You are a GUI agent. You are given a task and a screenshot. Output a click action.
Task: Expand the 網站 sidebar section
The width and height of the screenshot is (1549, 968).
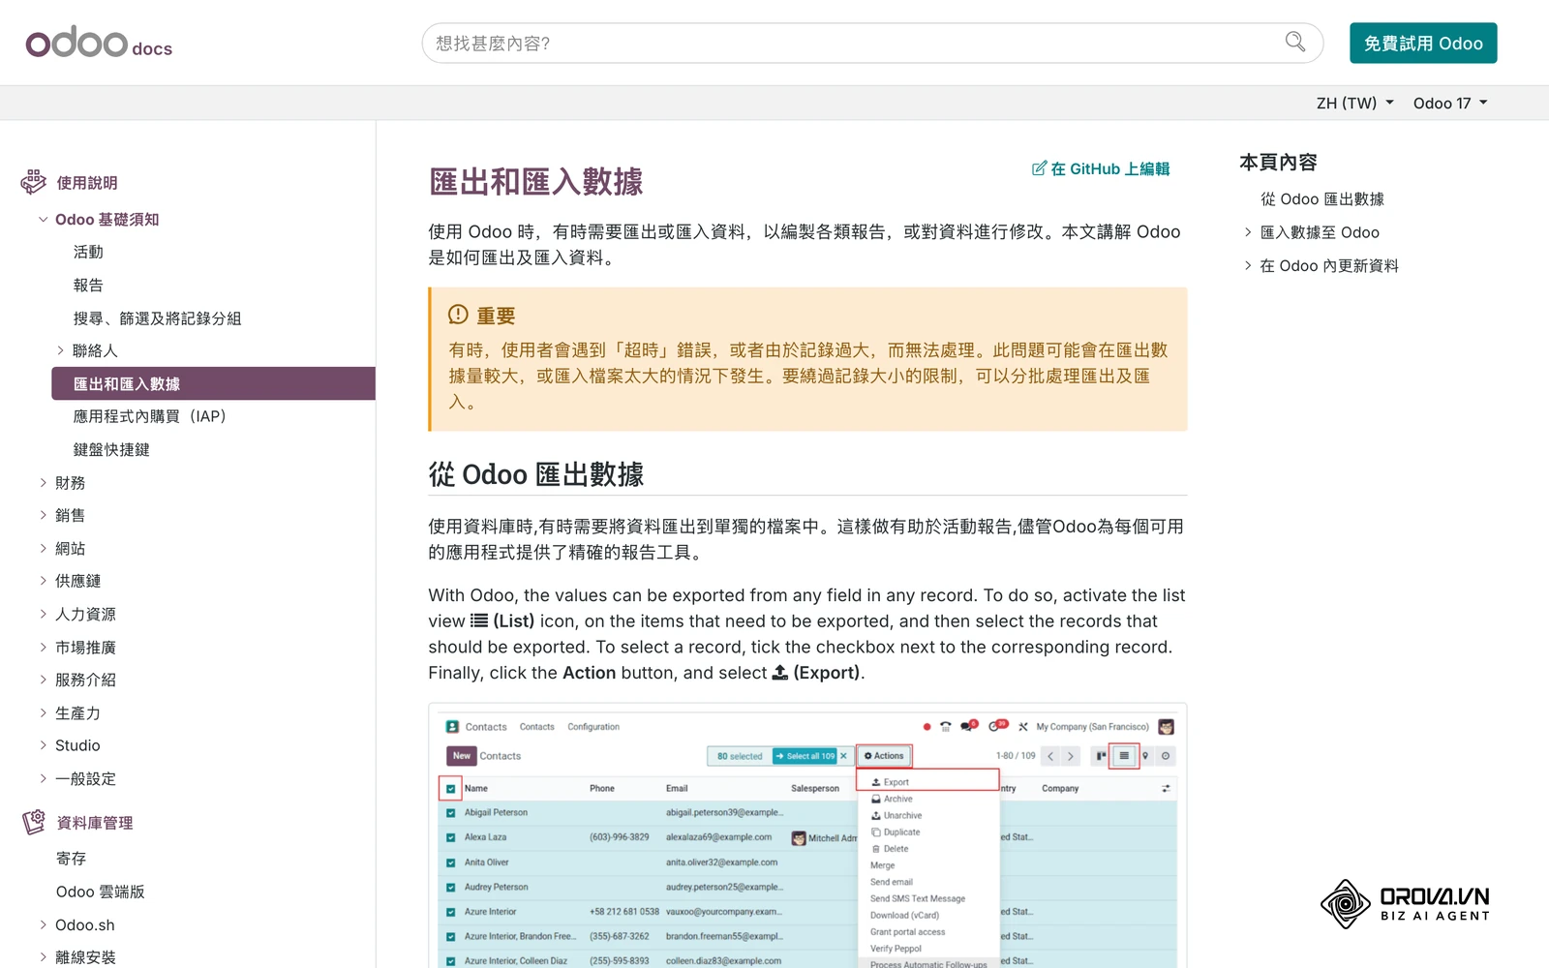(x=43, y=548)
